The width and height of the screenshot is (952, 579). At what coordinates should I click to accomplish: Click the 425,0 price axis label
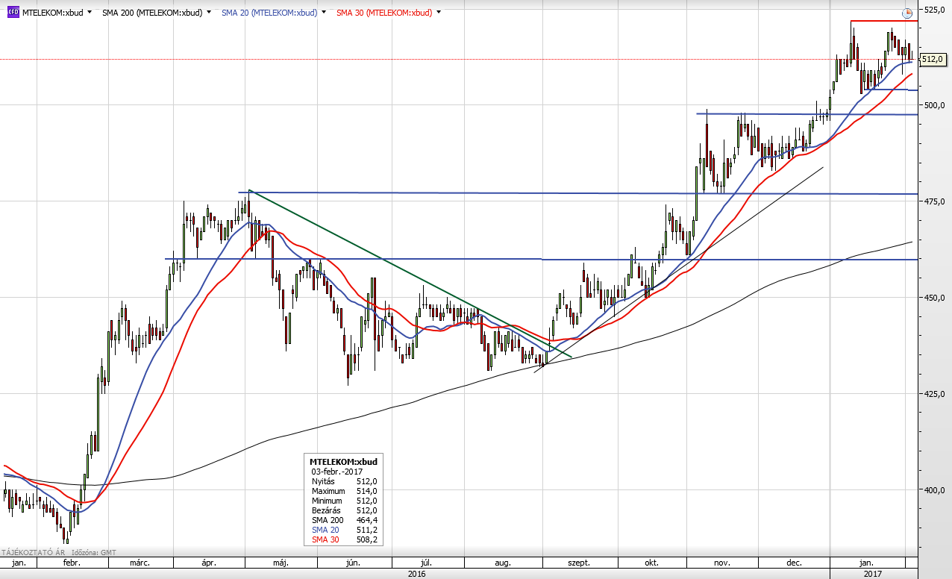935,393
